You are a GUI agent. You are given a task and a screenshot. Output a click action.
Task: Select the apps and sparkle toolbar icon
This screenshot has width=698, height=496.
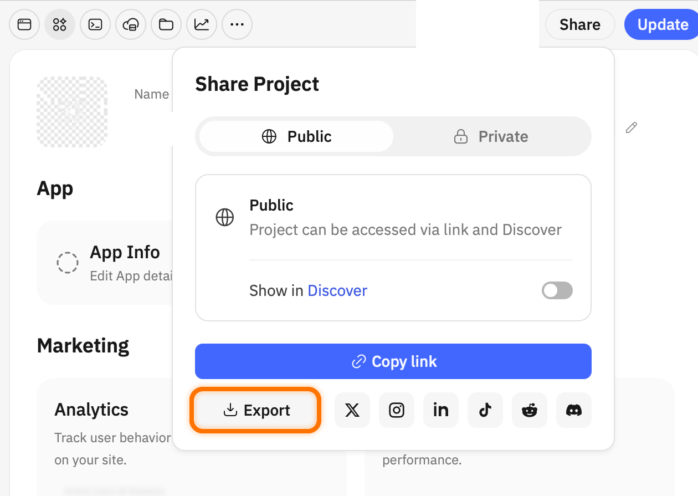pos(60,24)
